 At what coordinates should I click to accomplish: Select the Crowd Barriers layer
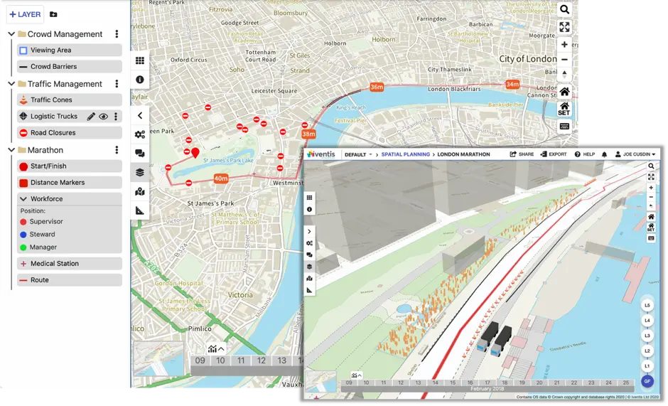click(70, 67)
